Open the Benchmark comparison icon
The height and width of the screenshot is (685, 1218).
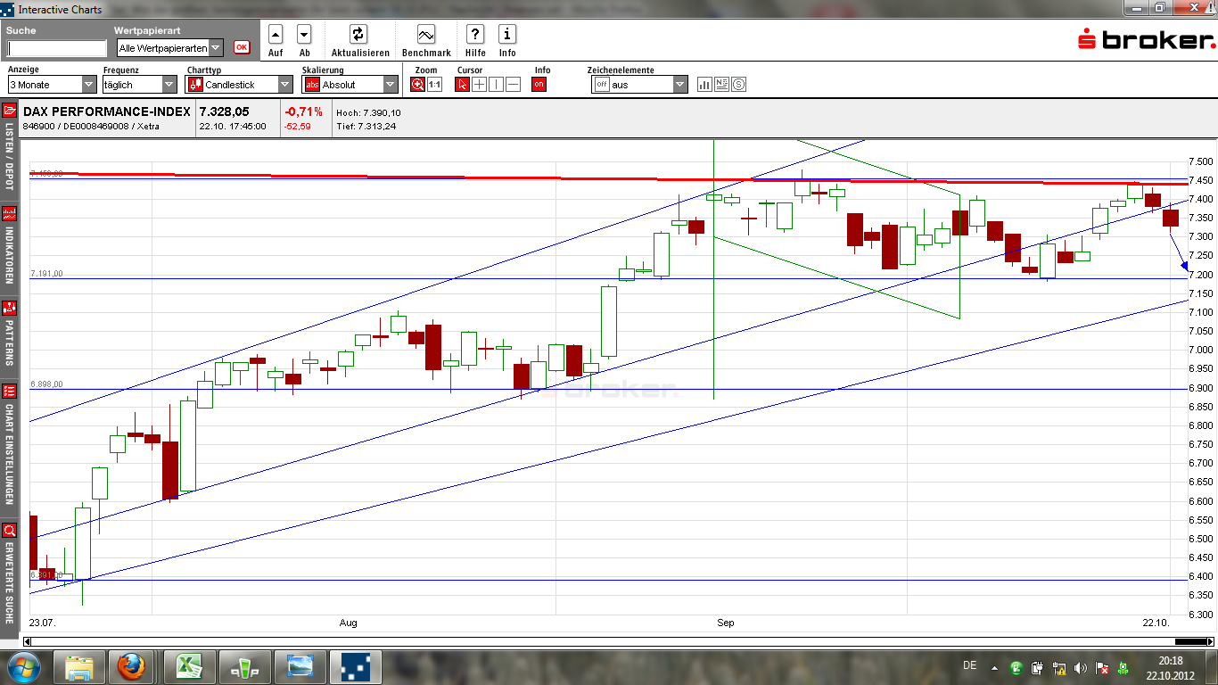coord(425,35)
